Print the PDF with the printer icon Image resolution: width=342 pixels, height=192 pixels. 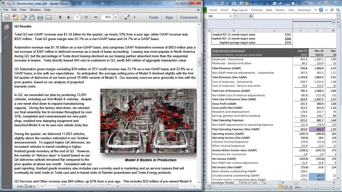(x=40, y=17)
